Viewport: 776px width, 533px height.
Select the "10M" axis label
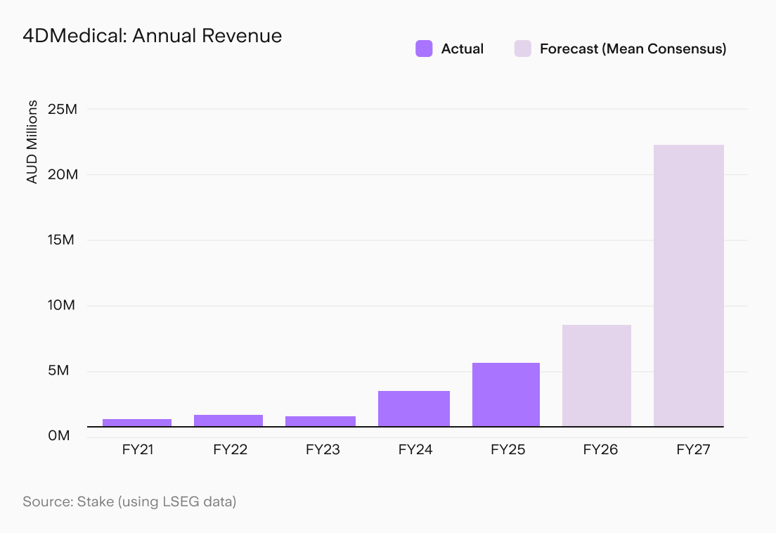61,305
